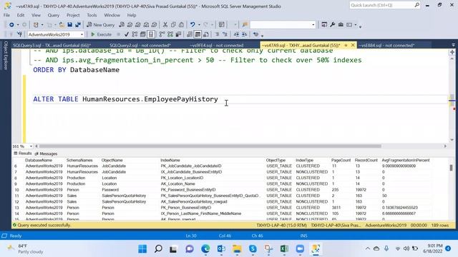Switch to SQLQuery3.sql tab
Screen dimensions: 458x257
[x=52, y=46]
